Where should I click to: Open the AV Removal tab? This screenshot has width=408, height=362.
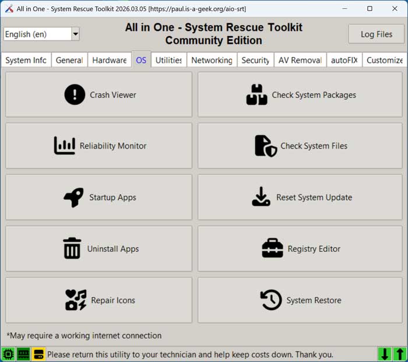coord(300,60)
